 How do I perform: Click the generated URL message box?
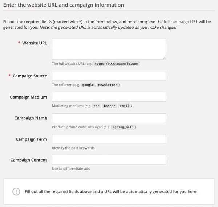coord(109,191)
